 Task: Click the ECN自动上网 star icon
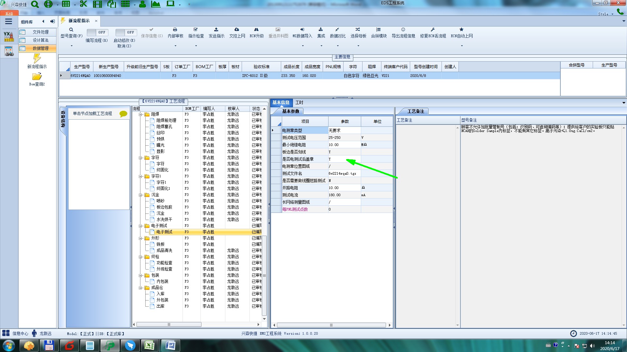click(x=461, y=30)
